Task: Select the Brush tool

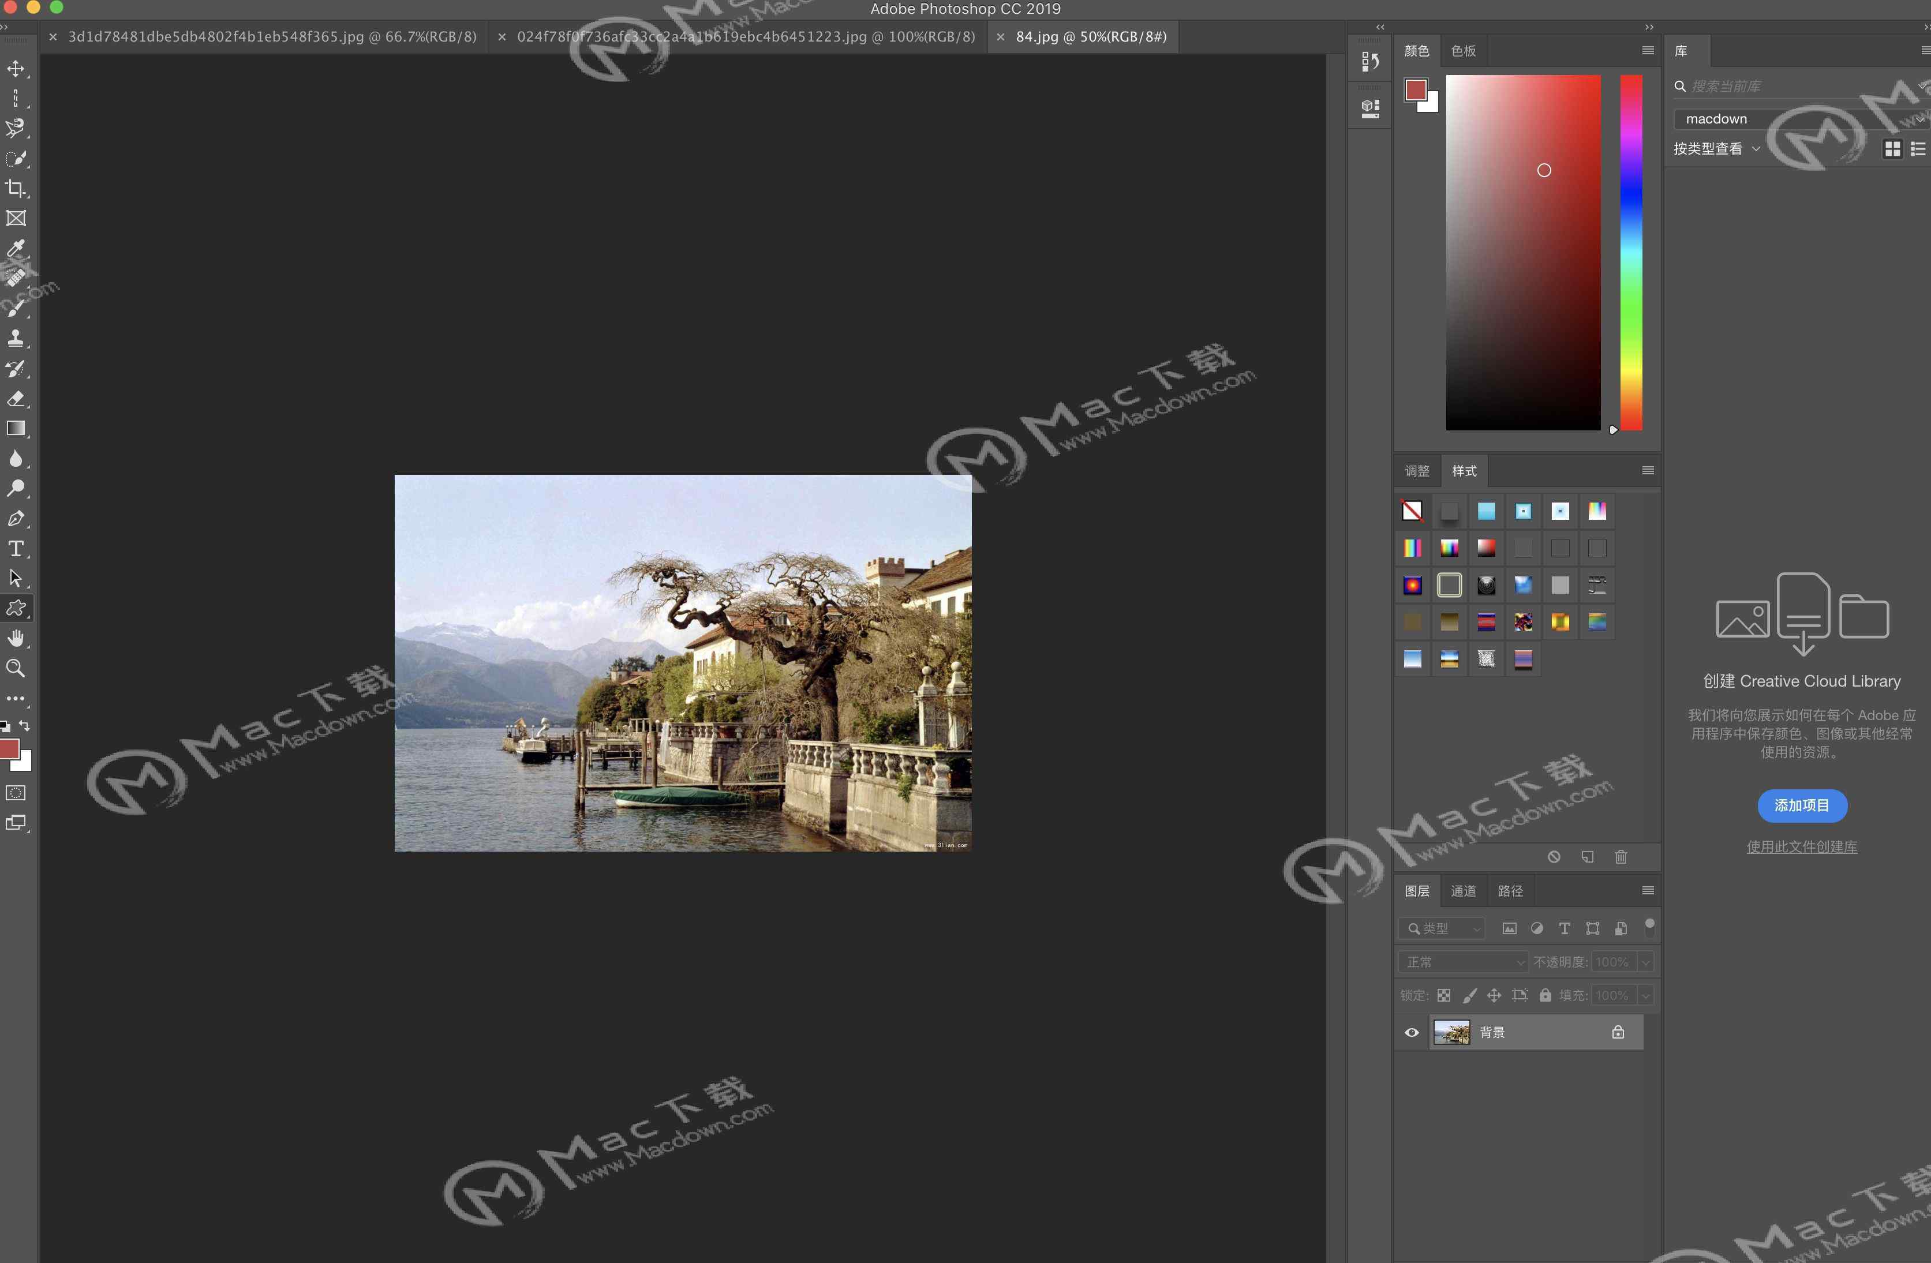Action: 16,308
